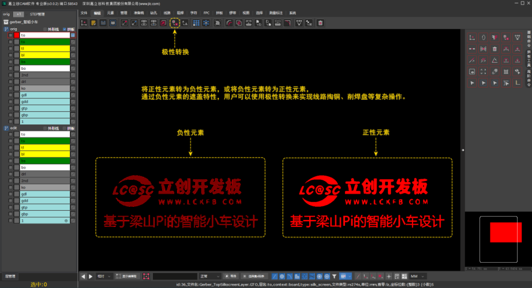Image resolution: width=532 pixels, height=288 pixels.
Task: Click the polarity conversion tool icon
Action: (x=174, y=22)
